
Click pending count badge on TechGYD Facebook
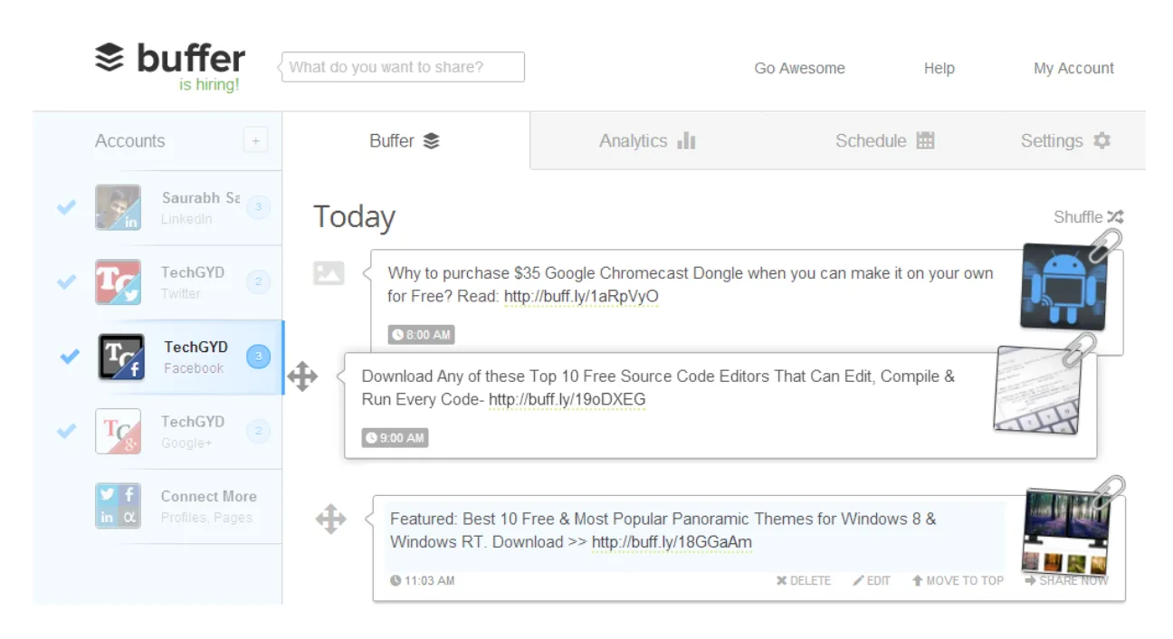point(258,357)
